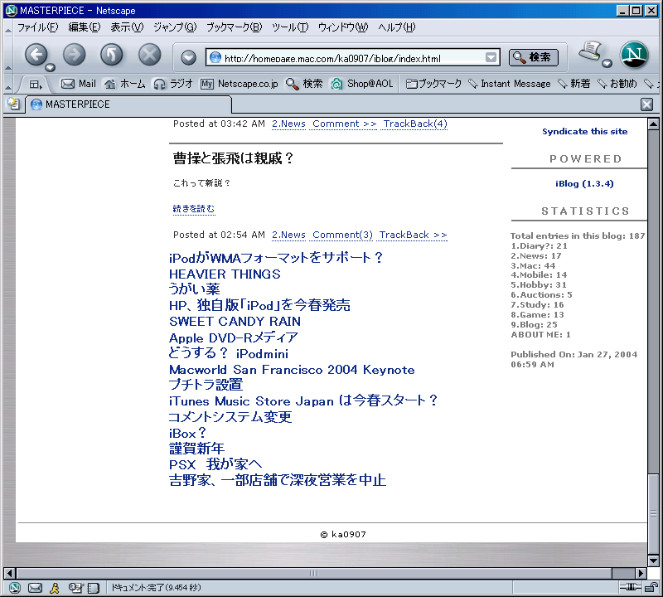Click the ラジオ radio toolbar button

[x=172, y=84]
